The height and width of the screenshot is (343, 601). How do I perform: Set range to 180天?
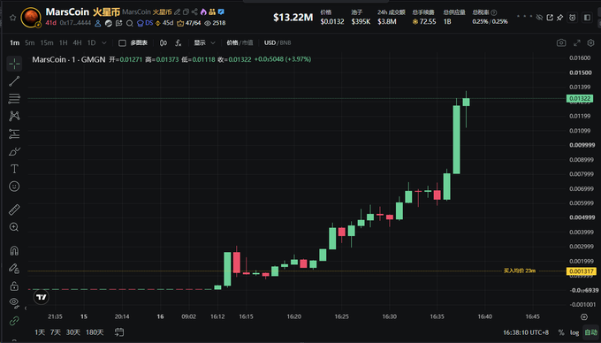point(95,332)
